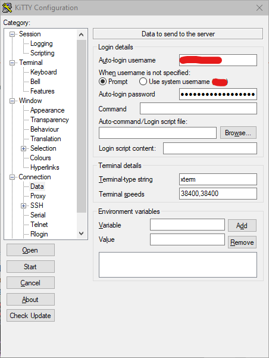
Task: Select the Keyboard category
Action: point(43,72)
